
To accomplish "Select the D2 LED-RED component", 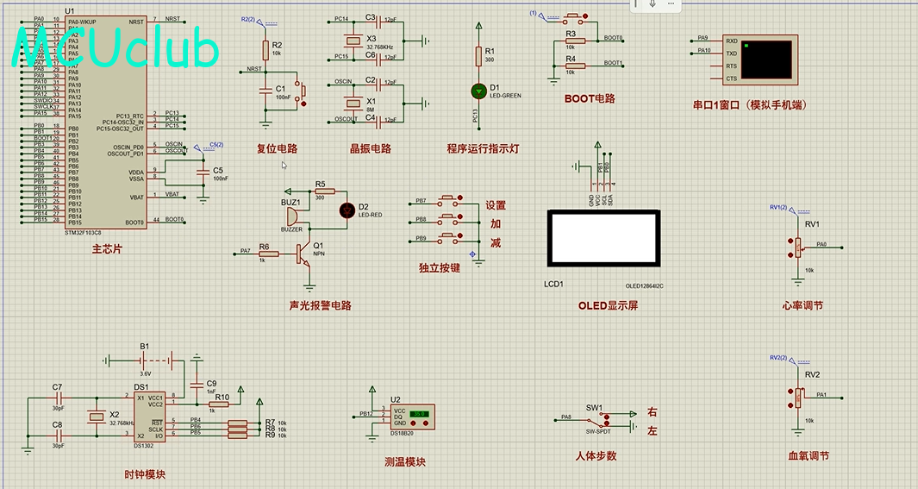I will pos(347,210).
